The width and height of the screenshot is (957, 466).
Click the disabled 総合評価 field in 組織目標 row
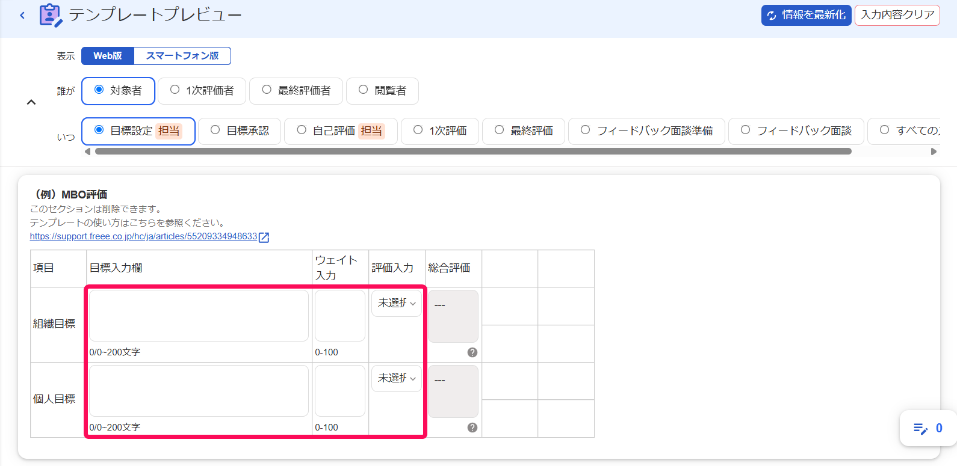click(x=453, y=316)
